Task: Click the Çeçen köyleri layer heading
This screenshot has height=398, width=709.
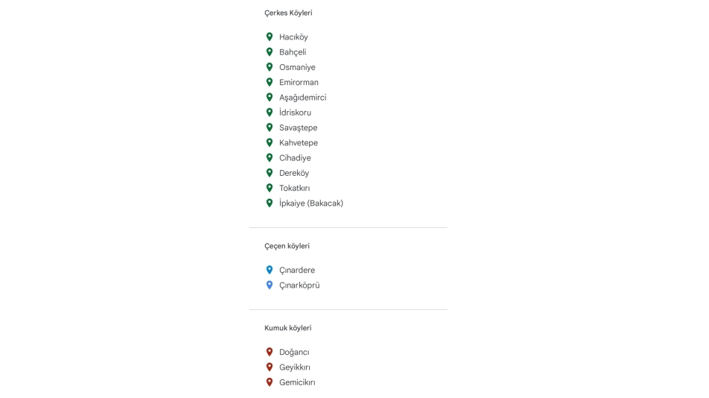Action: coord(287,246)
